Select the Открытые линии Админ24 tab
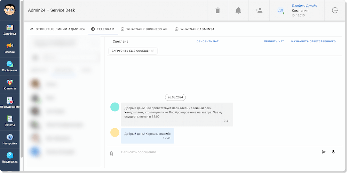Image resolution: width=348 pixels, height=174 pixels. tap(57, 29)
